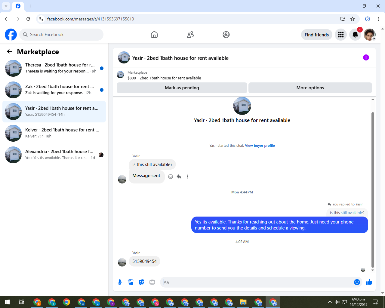This screenshot has height=308, width=385.
Task: Open Chrome's three-dot menu
Action: coord(378,19)
